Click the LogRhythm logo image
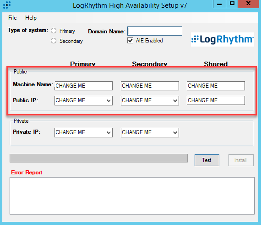This screenshot has width=261, height=225. [x=223, y=40]
